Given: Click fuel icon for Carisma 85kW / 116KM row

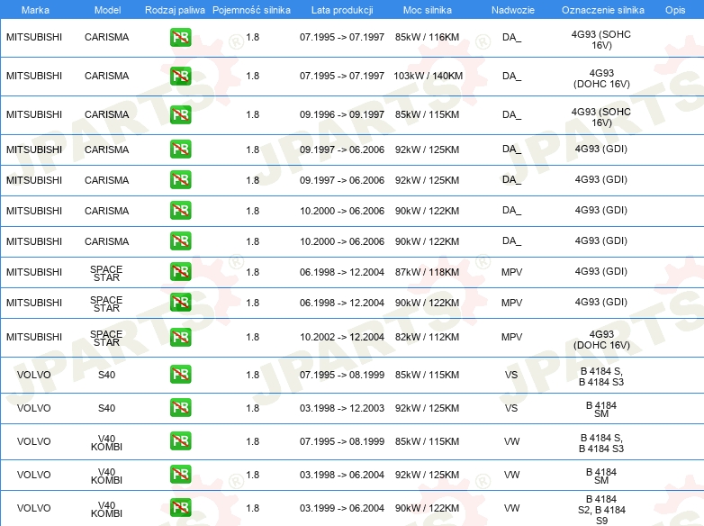Looking at the screenshot, I should point(180,38).
